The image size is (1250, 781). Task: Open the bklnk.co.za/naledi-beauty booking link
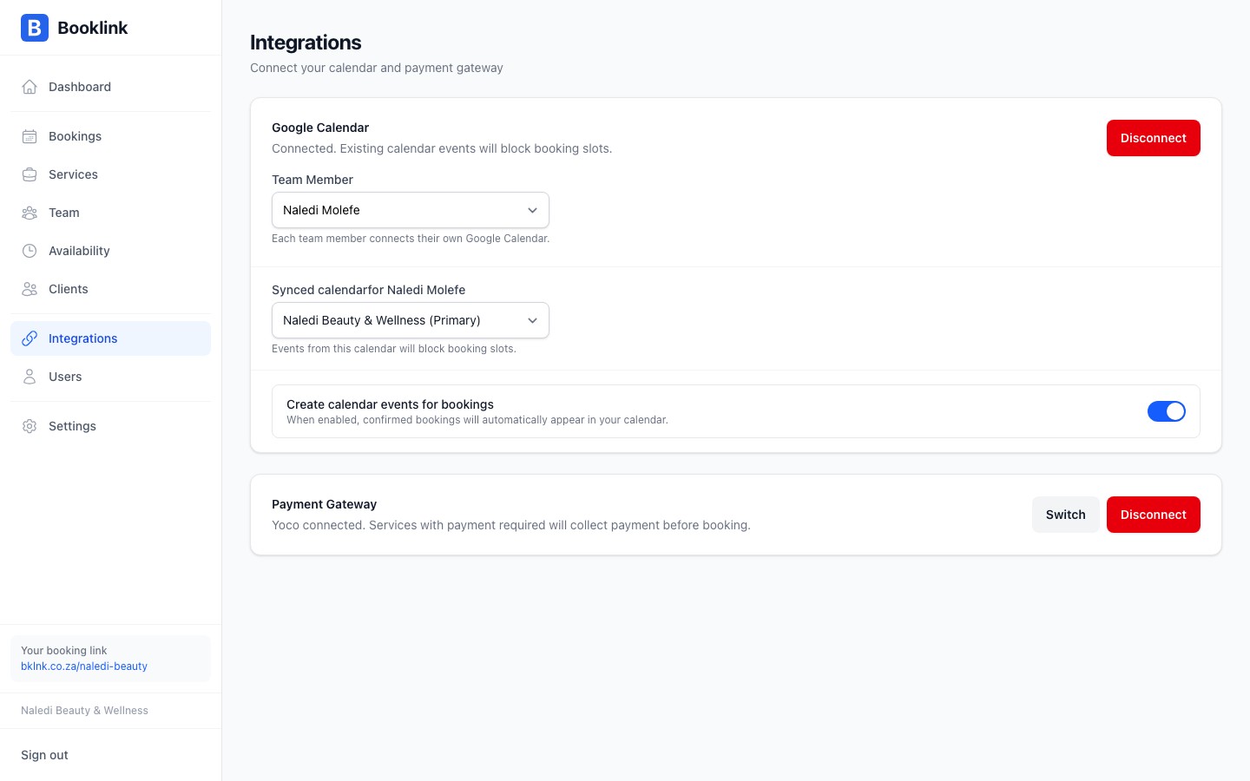[84, 666]
